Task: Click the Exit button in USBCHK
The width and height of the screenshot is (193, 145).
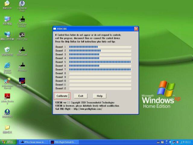Action: (81, 96)
